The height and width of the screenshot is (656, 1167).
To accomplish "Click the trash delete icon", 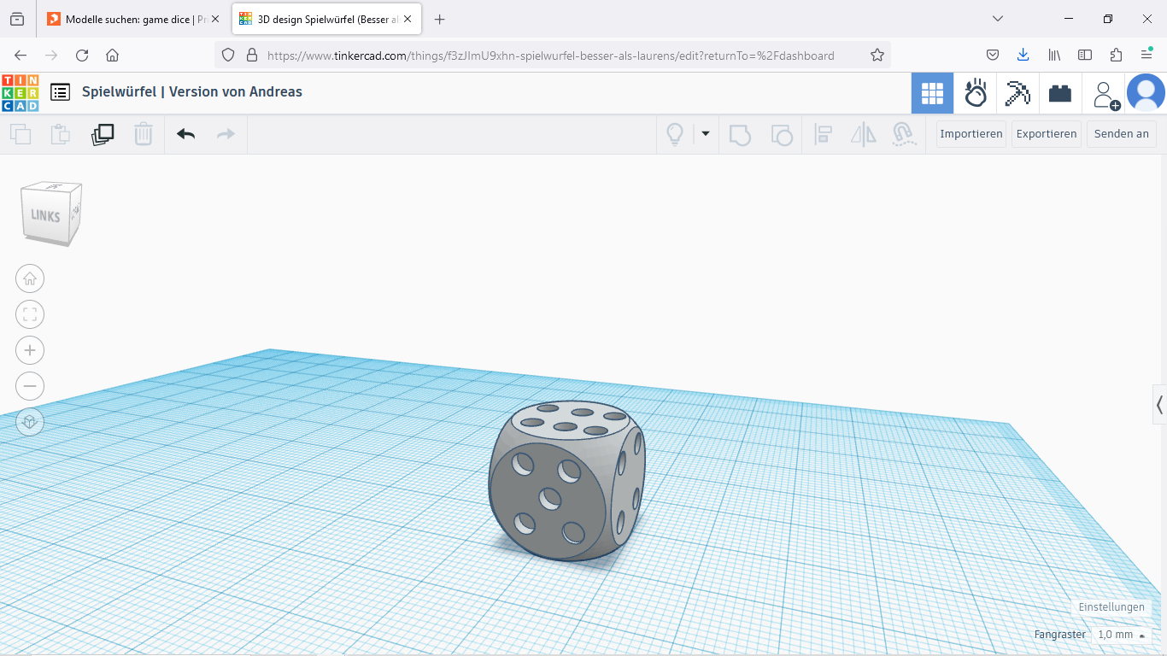I will coord(144,134).
